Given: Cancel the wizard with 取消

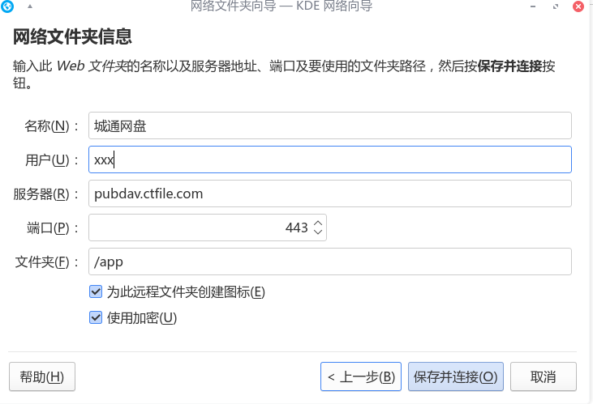Looking at the screenshot, I should 543,376.
